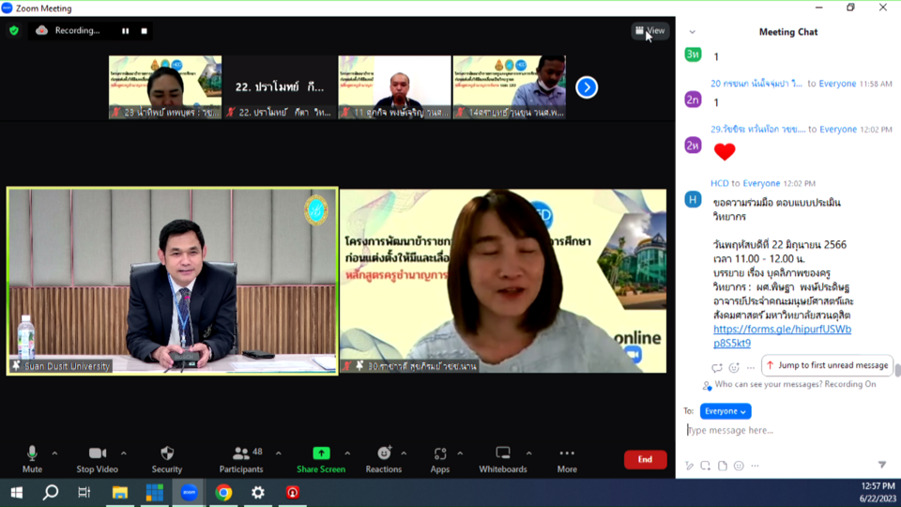
Task: Expand video options arrow next to Stop Video
Action: 124,453
